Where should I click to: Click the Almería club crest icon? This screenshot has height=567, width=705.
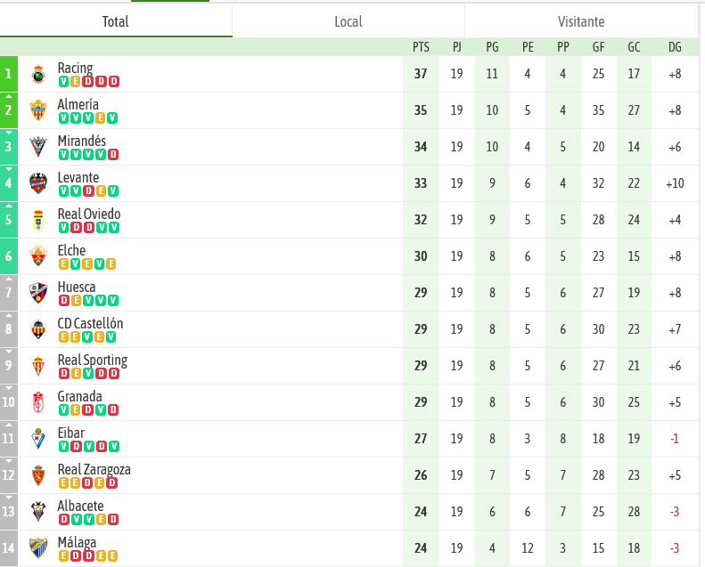coord(37,110)
